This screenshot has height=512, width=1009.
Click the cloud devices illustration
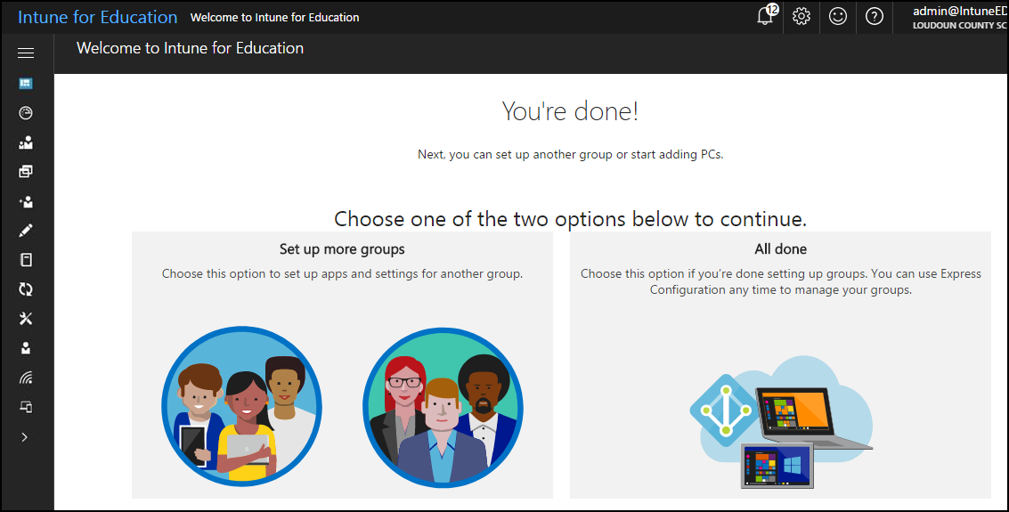pyautogui.click(x=781, y=422)
